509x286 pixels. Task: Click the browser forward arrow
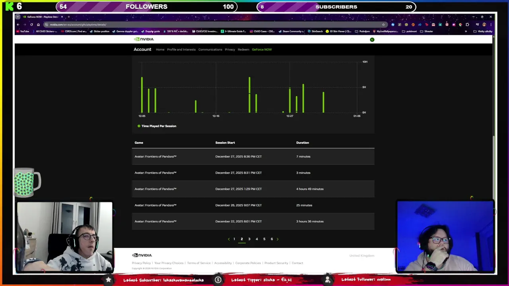click(x=25, y=25)
